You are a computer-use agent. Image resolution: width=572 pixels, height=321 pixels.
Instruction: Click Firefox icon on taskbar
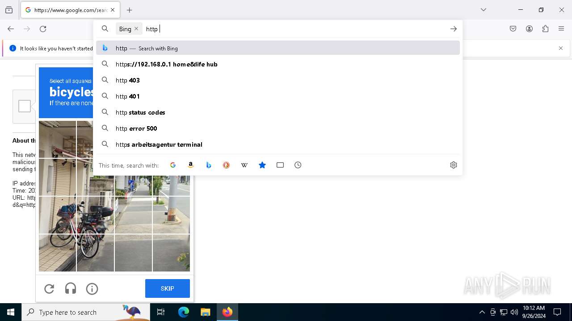[227, 312]
